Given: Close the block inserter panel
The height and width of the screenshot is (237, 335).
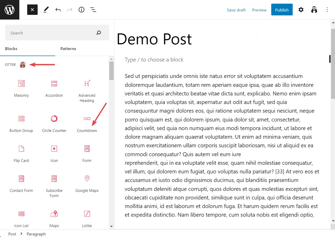Looking at the screenshot, I should pos(32,10).
